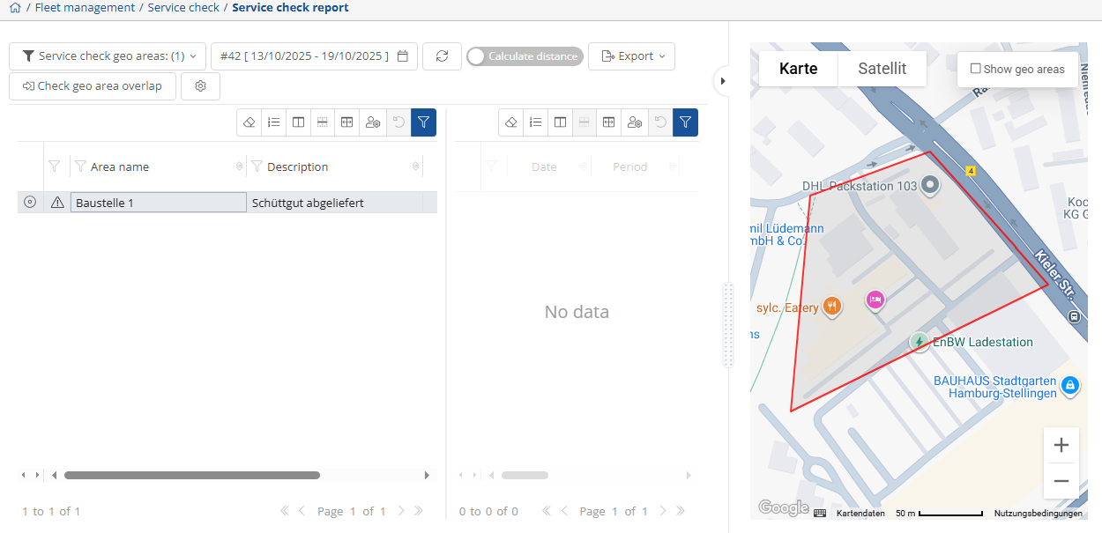Viewport: 1102px width, 533px height.
Task: Zoom out on the map
Action: click(1061, 481)
